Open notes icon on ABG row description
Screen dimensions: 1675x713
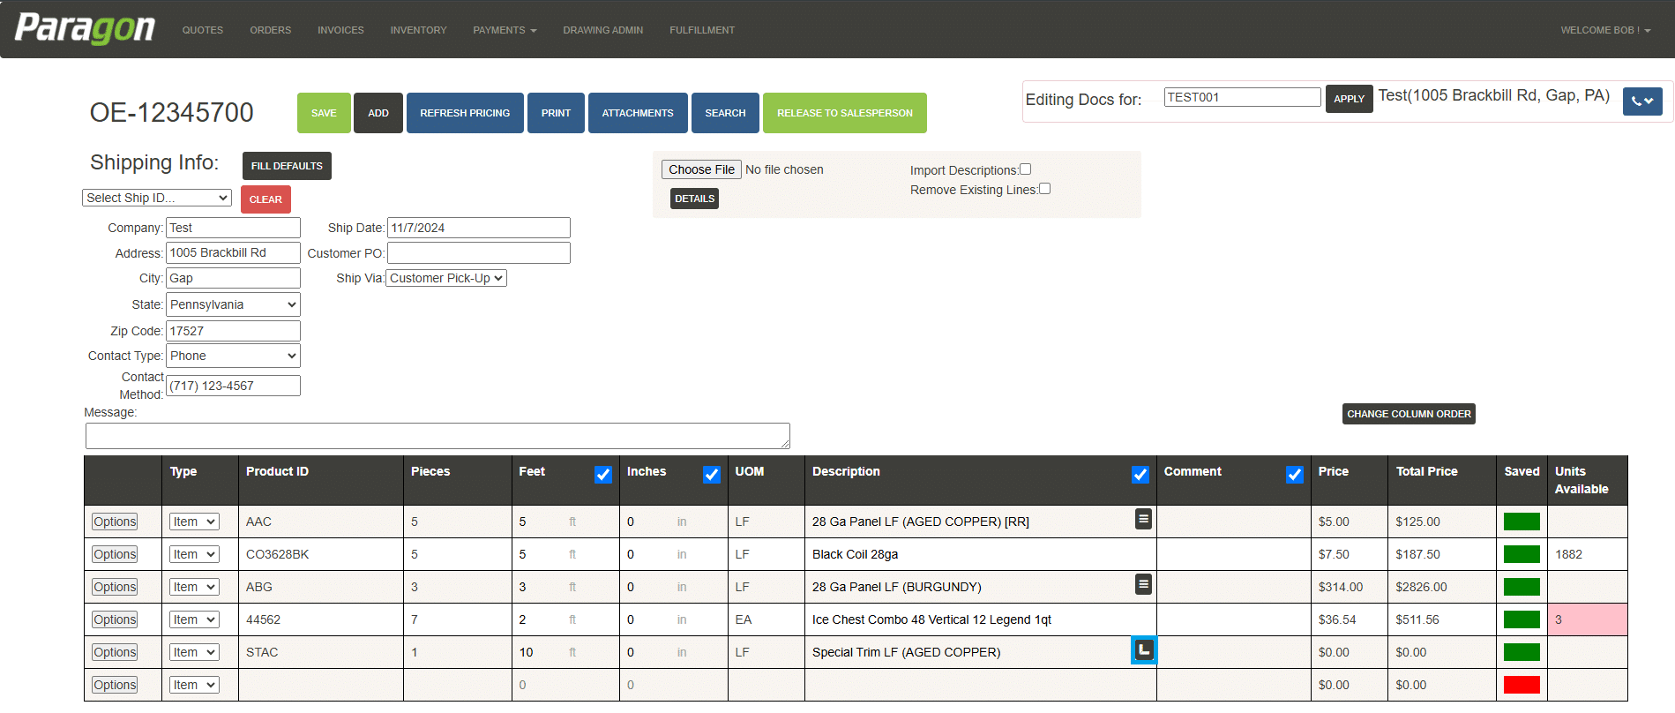click(1143, 584)
